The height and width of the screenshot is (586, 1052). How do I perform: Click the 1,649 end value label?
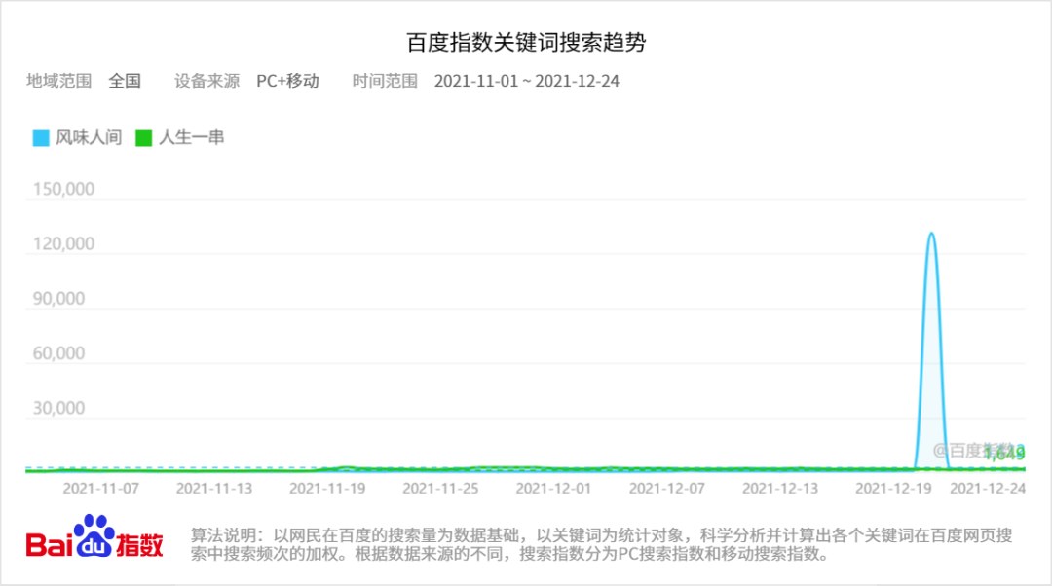coord(1004,454)
